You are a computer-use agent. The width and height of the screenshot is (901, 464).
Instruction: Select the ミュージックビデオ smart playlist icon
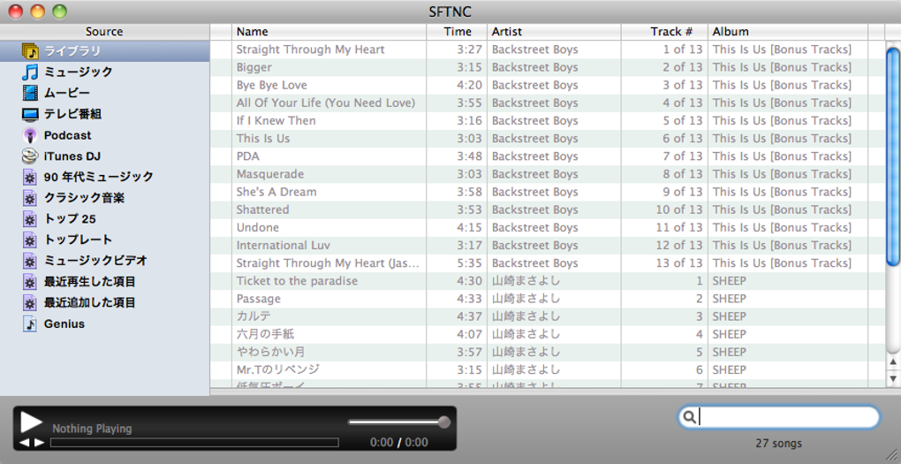pos(30,261)
